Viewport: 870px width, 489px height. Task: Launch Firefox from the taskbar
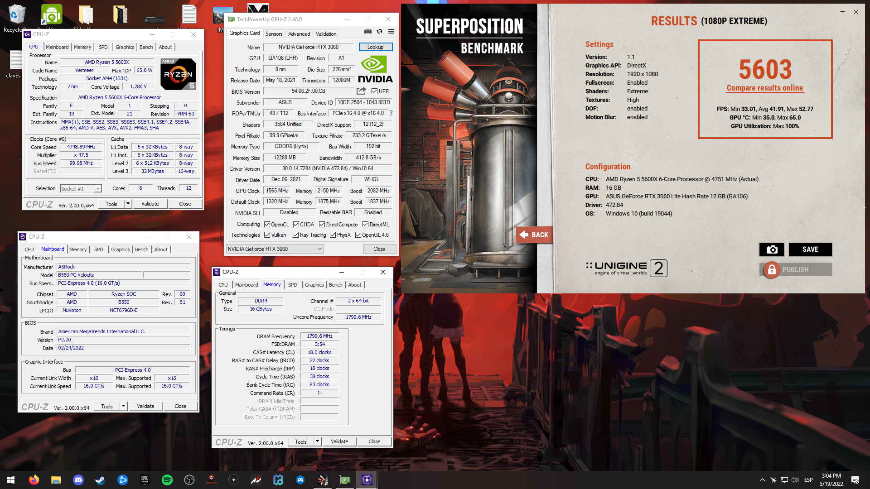[34, 480]
